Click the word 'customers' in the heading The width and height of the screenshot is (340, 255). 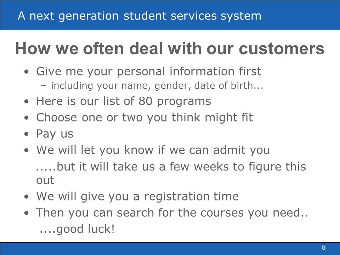click(282, 48)
